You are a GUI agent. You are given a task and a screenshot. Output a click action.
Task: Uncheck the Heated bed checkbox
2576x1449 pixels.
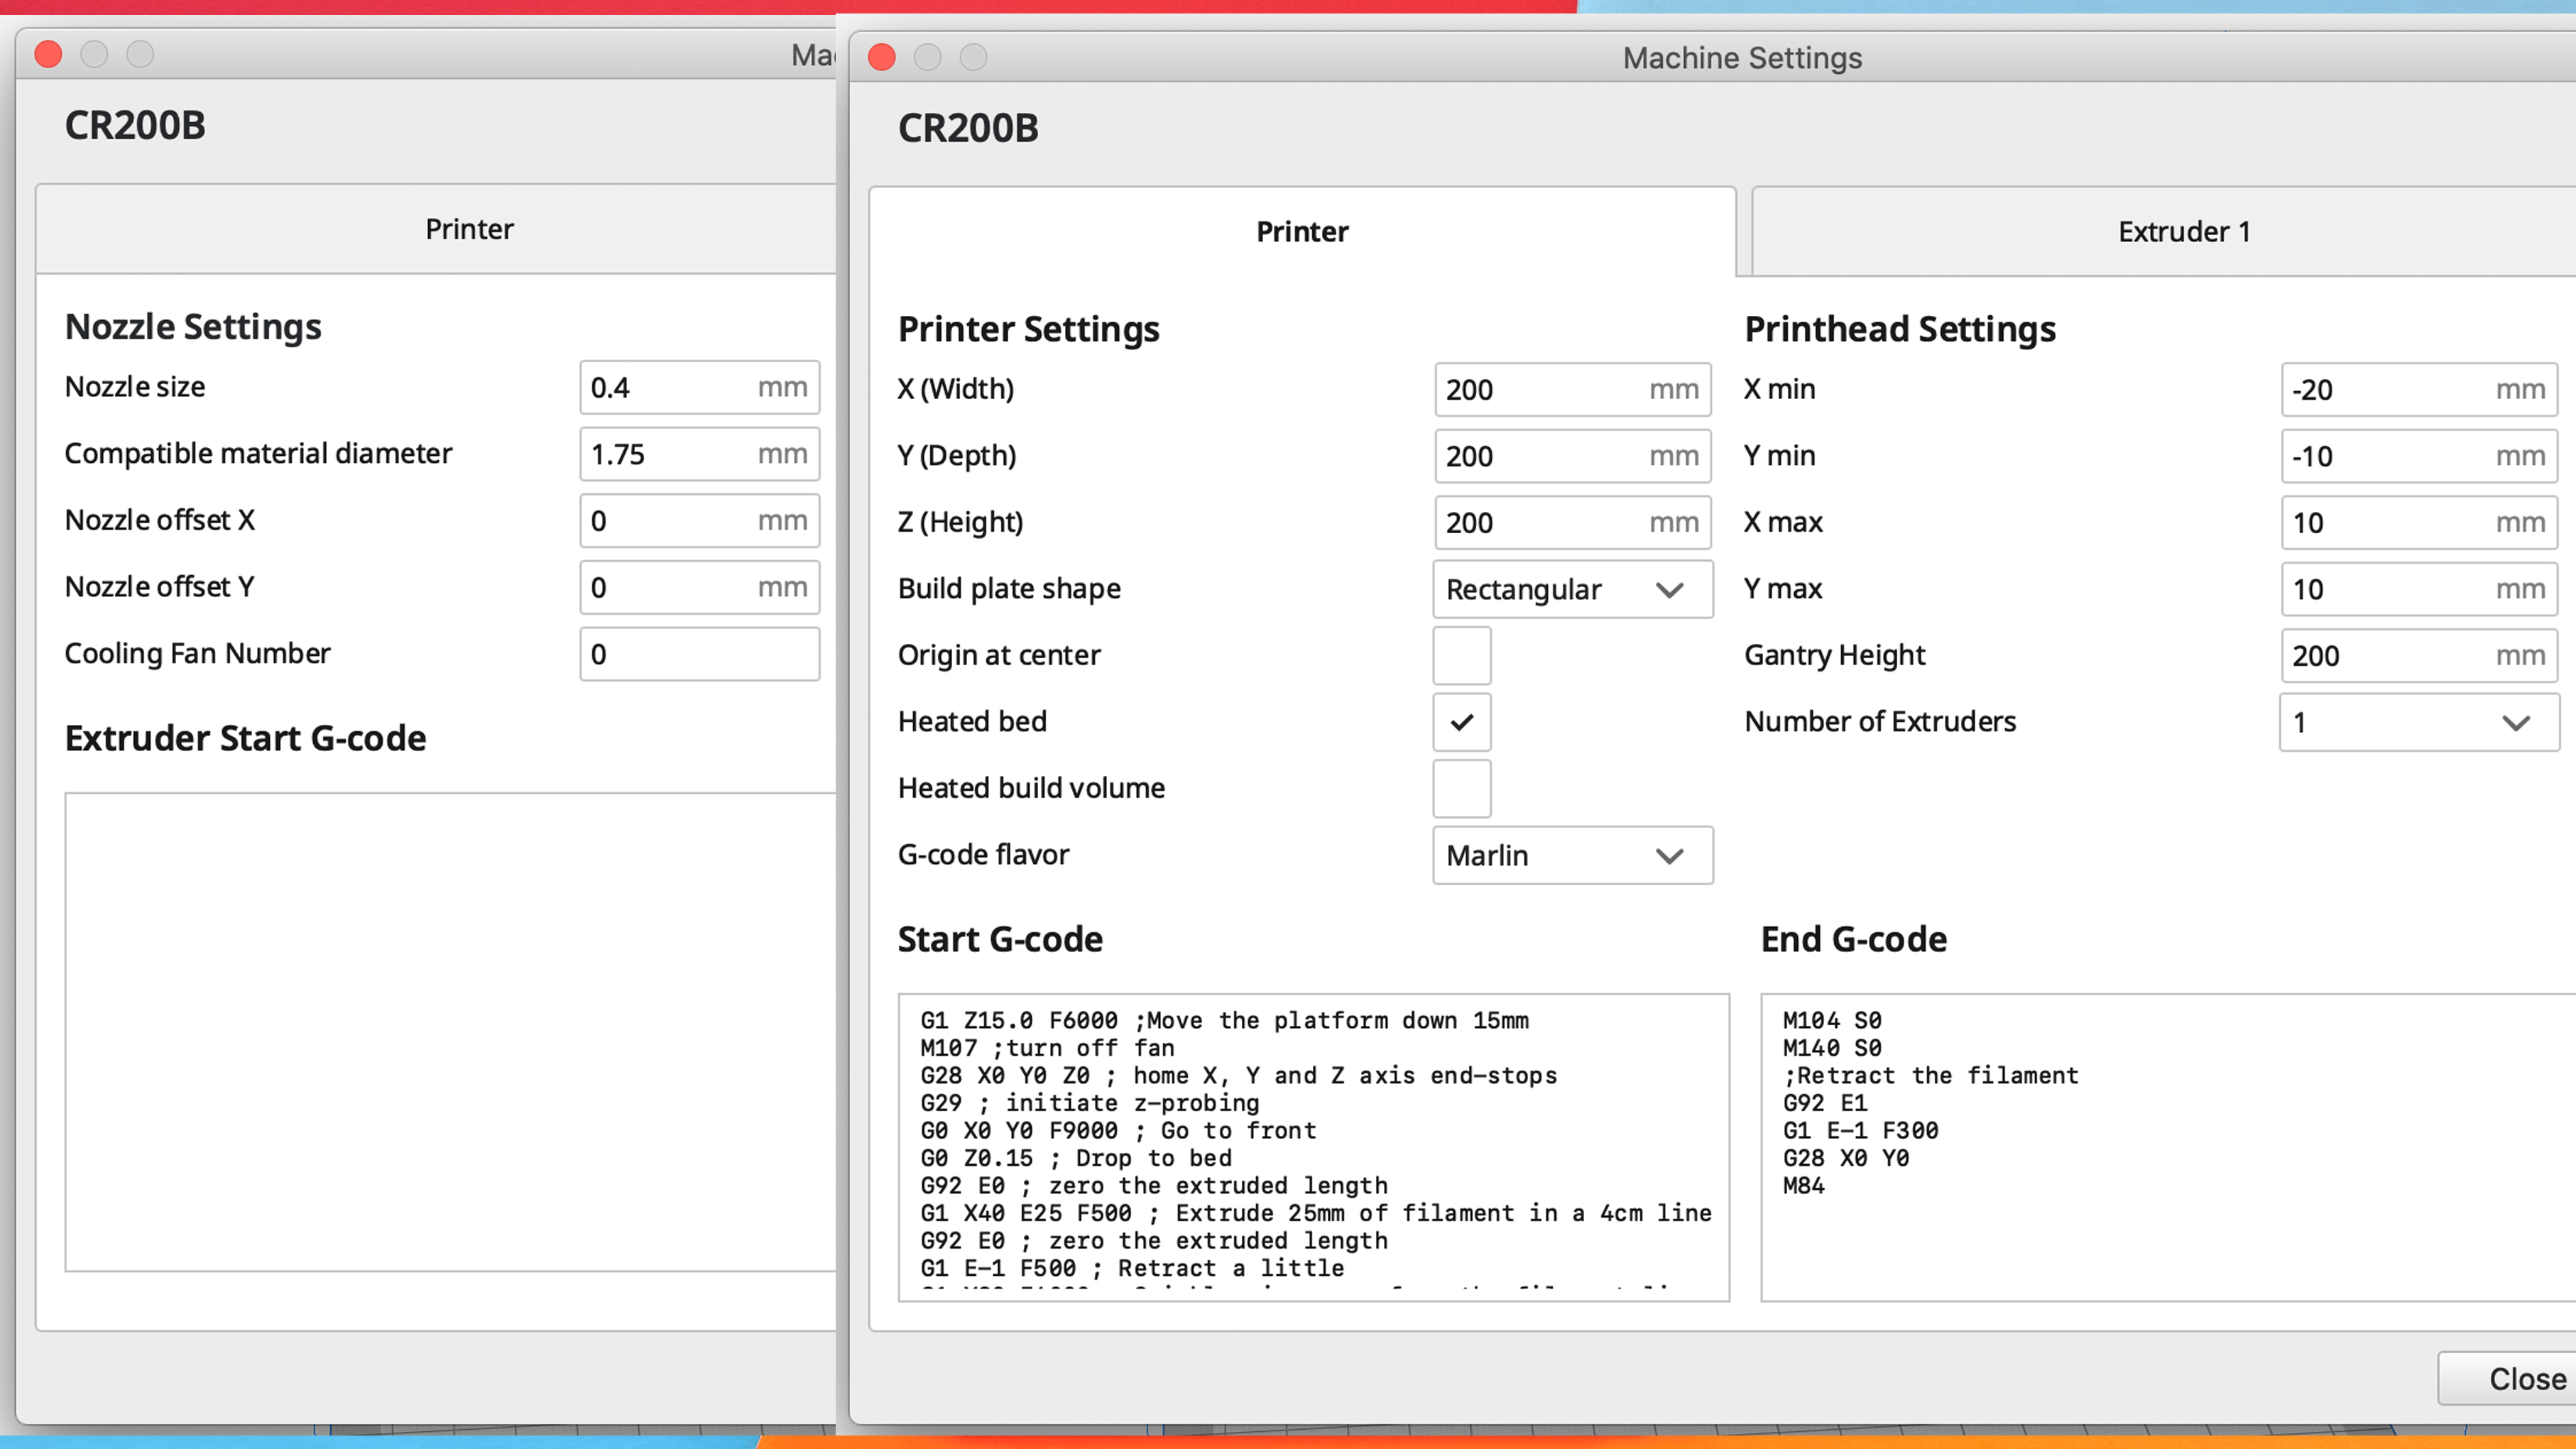1461,721
